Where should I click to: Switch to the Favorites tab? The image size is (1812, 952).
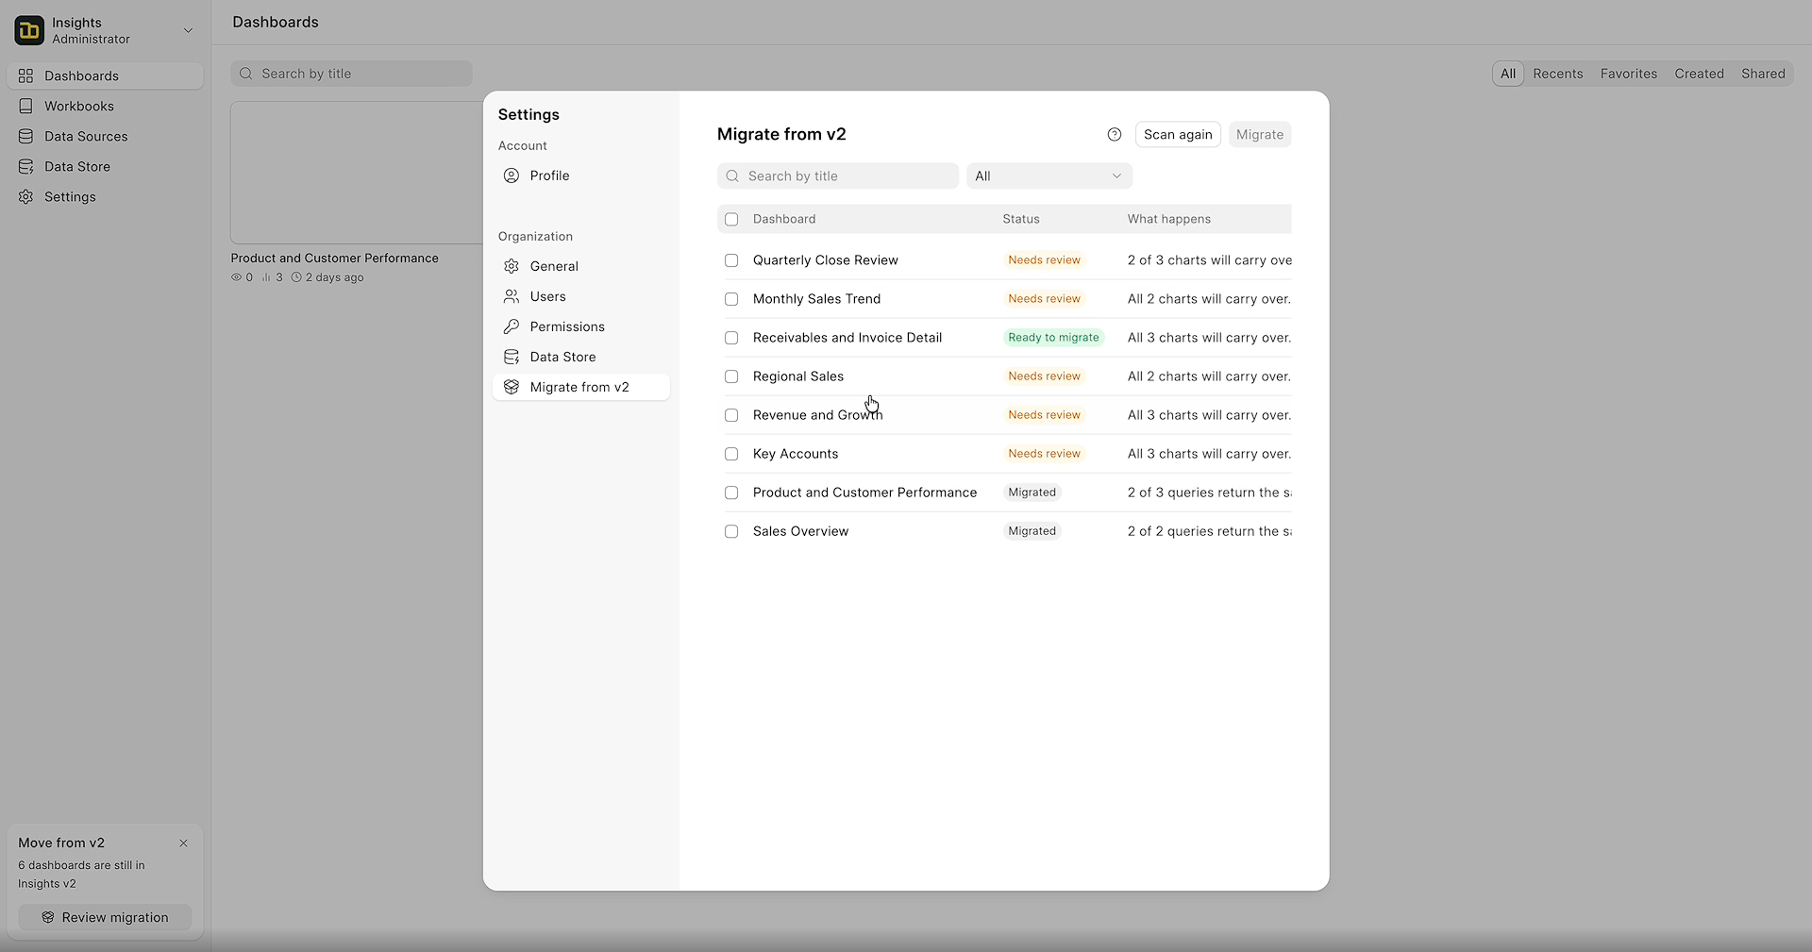1628,74
